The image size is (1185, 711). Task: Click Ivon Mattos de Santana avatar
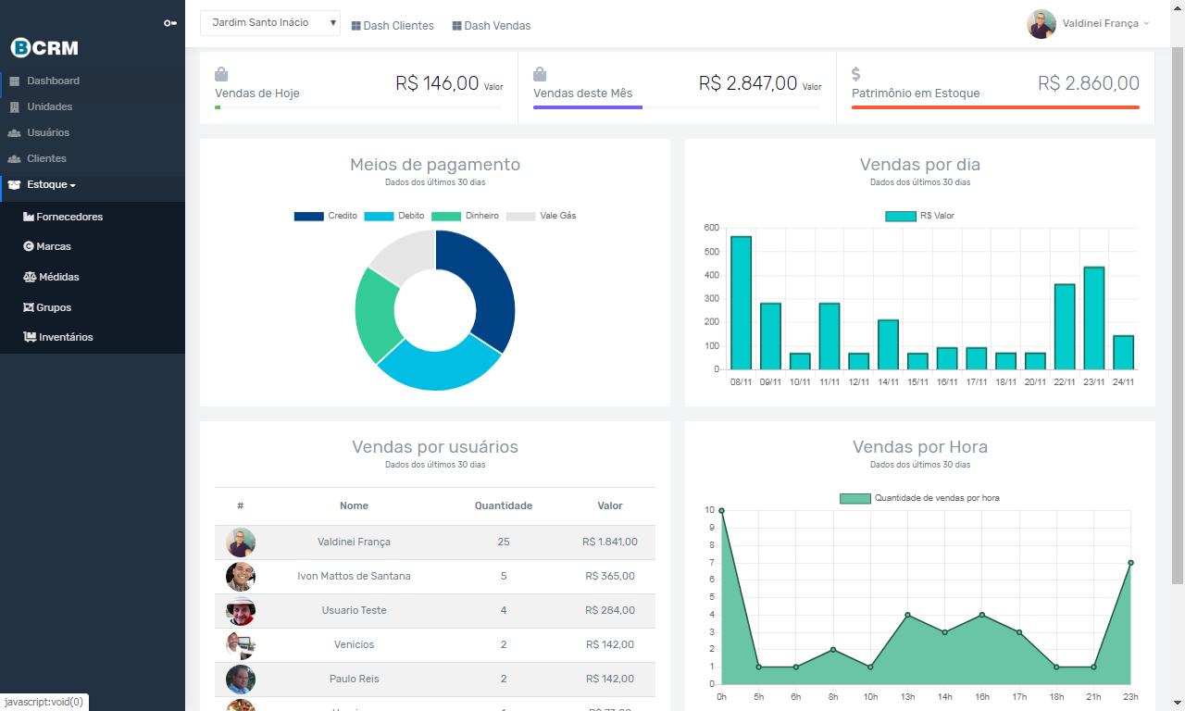pos(241,577)
